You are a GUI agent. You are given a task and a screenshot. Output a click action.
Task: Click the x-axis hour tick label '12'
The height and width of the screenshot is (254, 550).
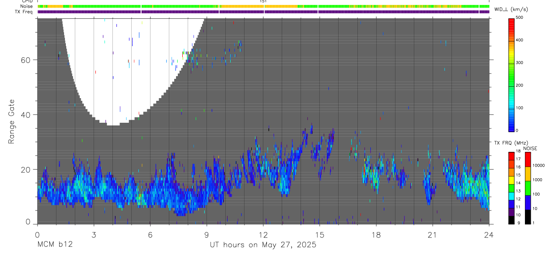[263, 235]
